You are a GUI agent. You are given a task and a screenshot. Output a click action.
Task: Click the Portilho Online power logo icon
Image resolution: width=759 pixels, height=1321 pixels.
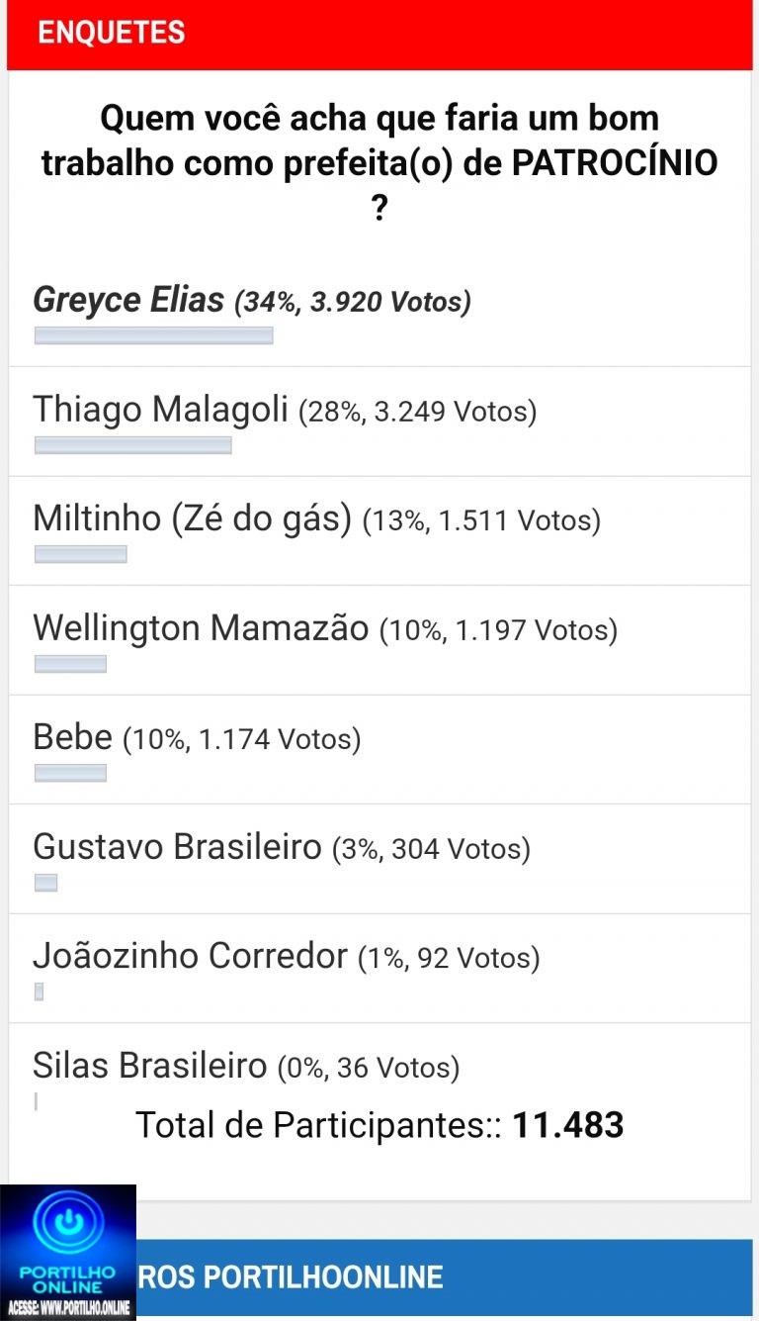point(67,1226)
